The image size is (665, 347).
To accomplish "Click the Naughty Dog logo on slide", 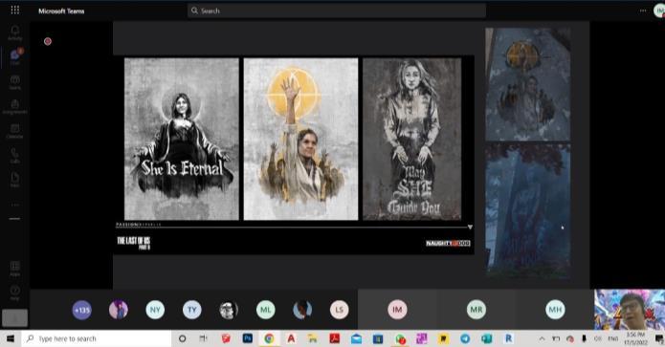I will [x=448, y=243].
